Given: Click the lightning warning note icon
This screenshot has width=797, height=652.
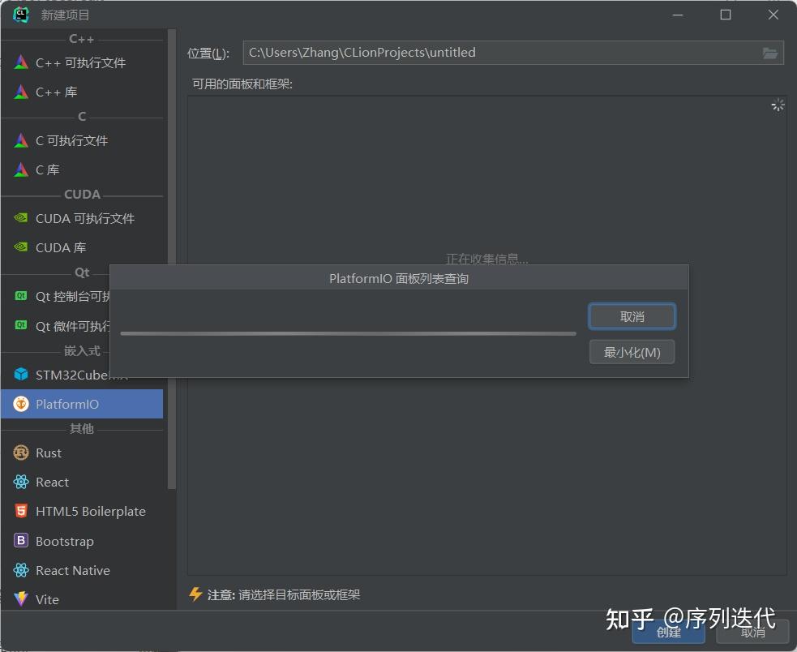Looking at the screenshot, I should (195, 594).
